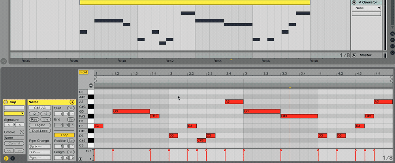Click the velocity marker of first E3 note
The image size is (395, 163).
click(x=94, y=150)
